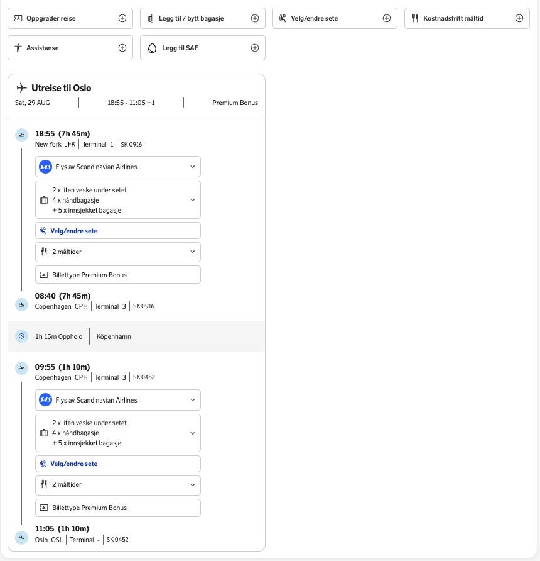Click flight number SK 0916 at New York

[x=131, y=144]
